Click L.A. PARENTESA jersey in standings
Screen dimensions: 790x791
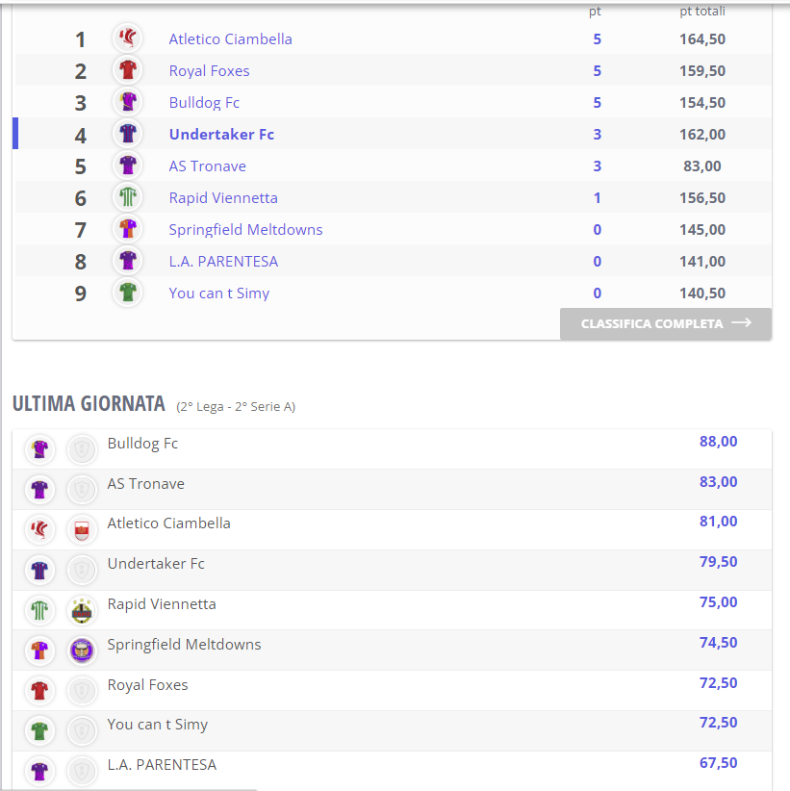pos(128,261)
